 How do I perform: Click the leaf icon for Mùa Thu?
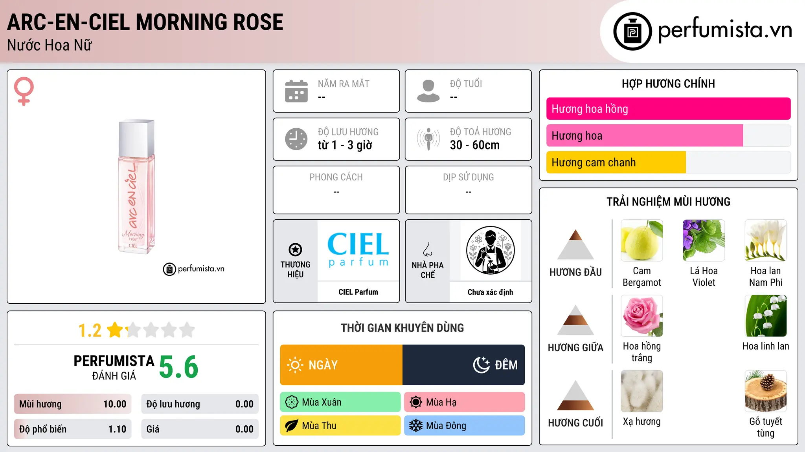[x=292, y=426]
